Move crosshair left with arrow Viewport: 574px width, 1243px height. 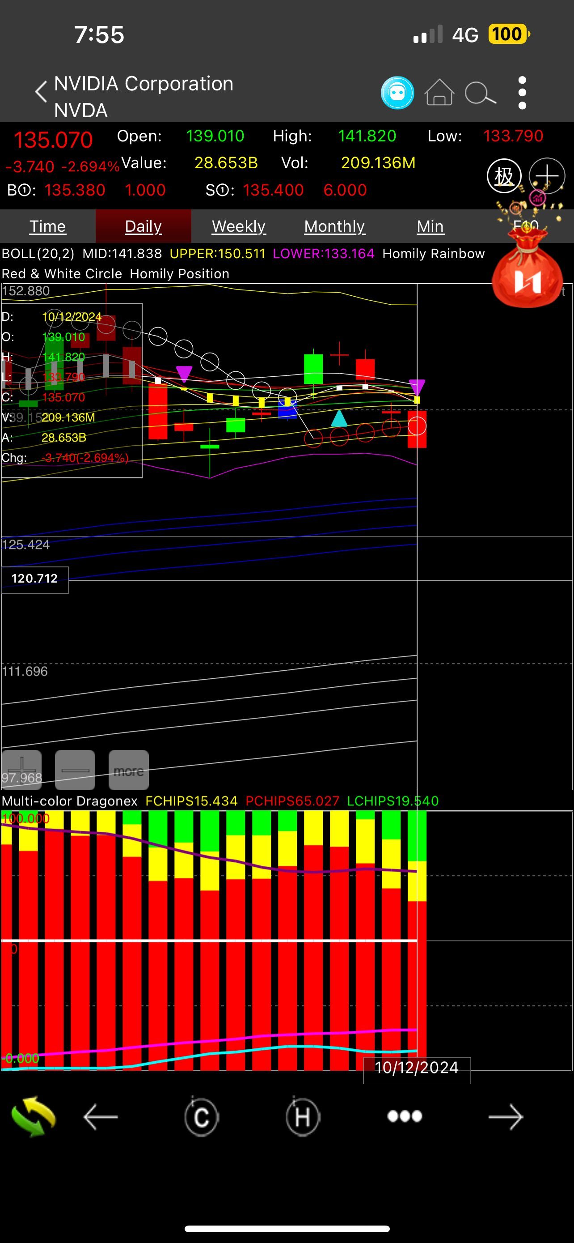(x=100, y=1116)
